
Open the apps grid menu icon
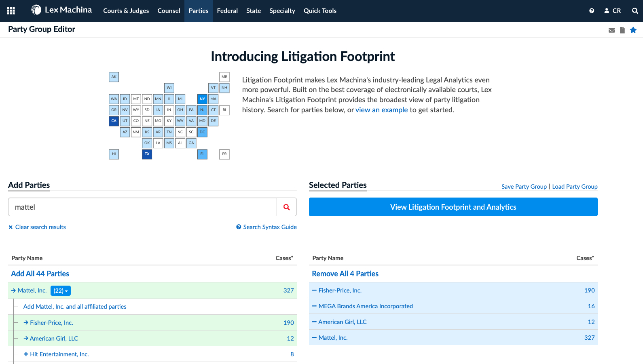(11, 11)
